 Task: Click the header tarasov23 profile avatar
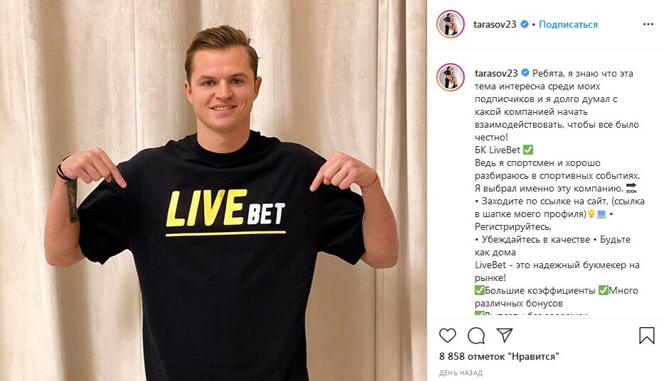tap(450, 25)
